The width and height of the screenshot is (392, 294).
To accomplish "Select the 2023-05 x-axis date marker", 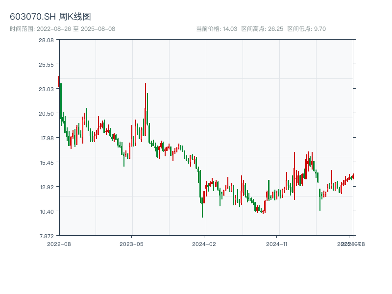I will coord(131,244).
